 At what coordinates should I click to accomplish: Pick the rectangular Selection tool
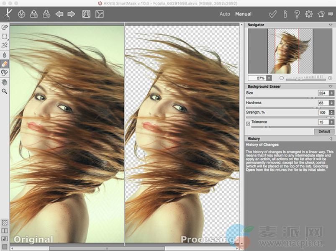click(5, 36)
